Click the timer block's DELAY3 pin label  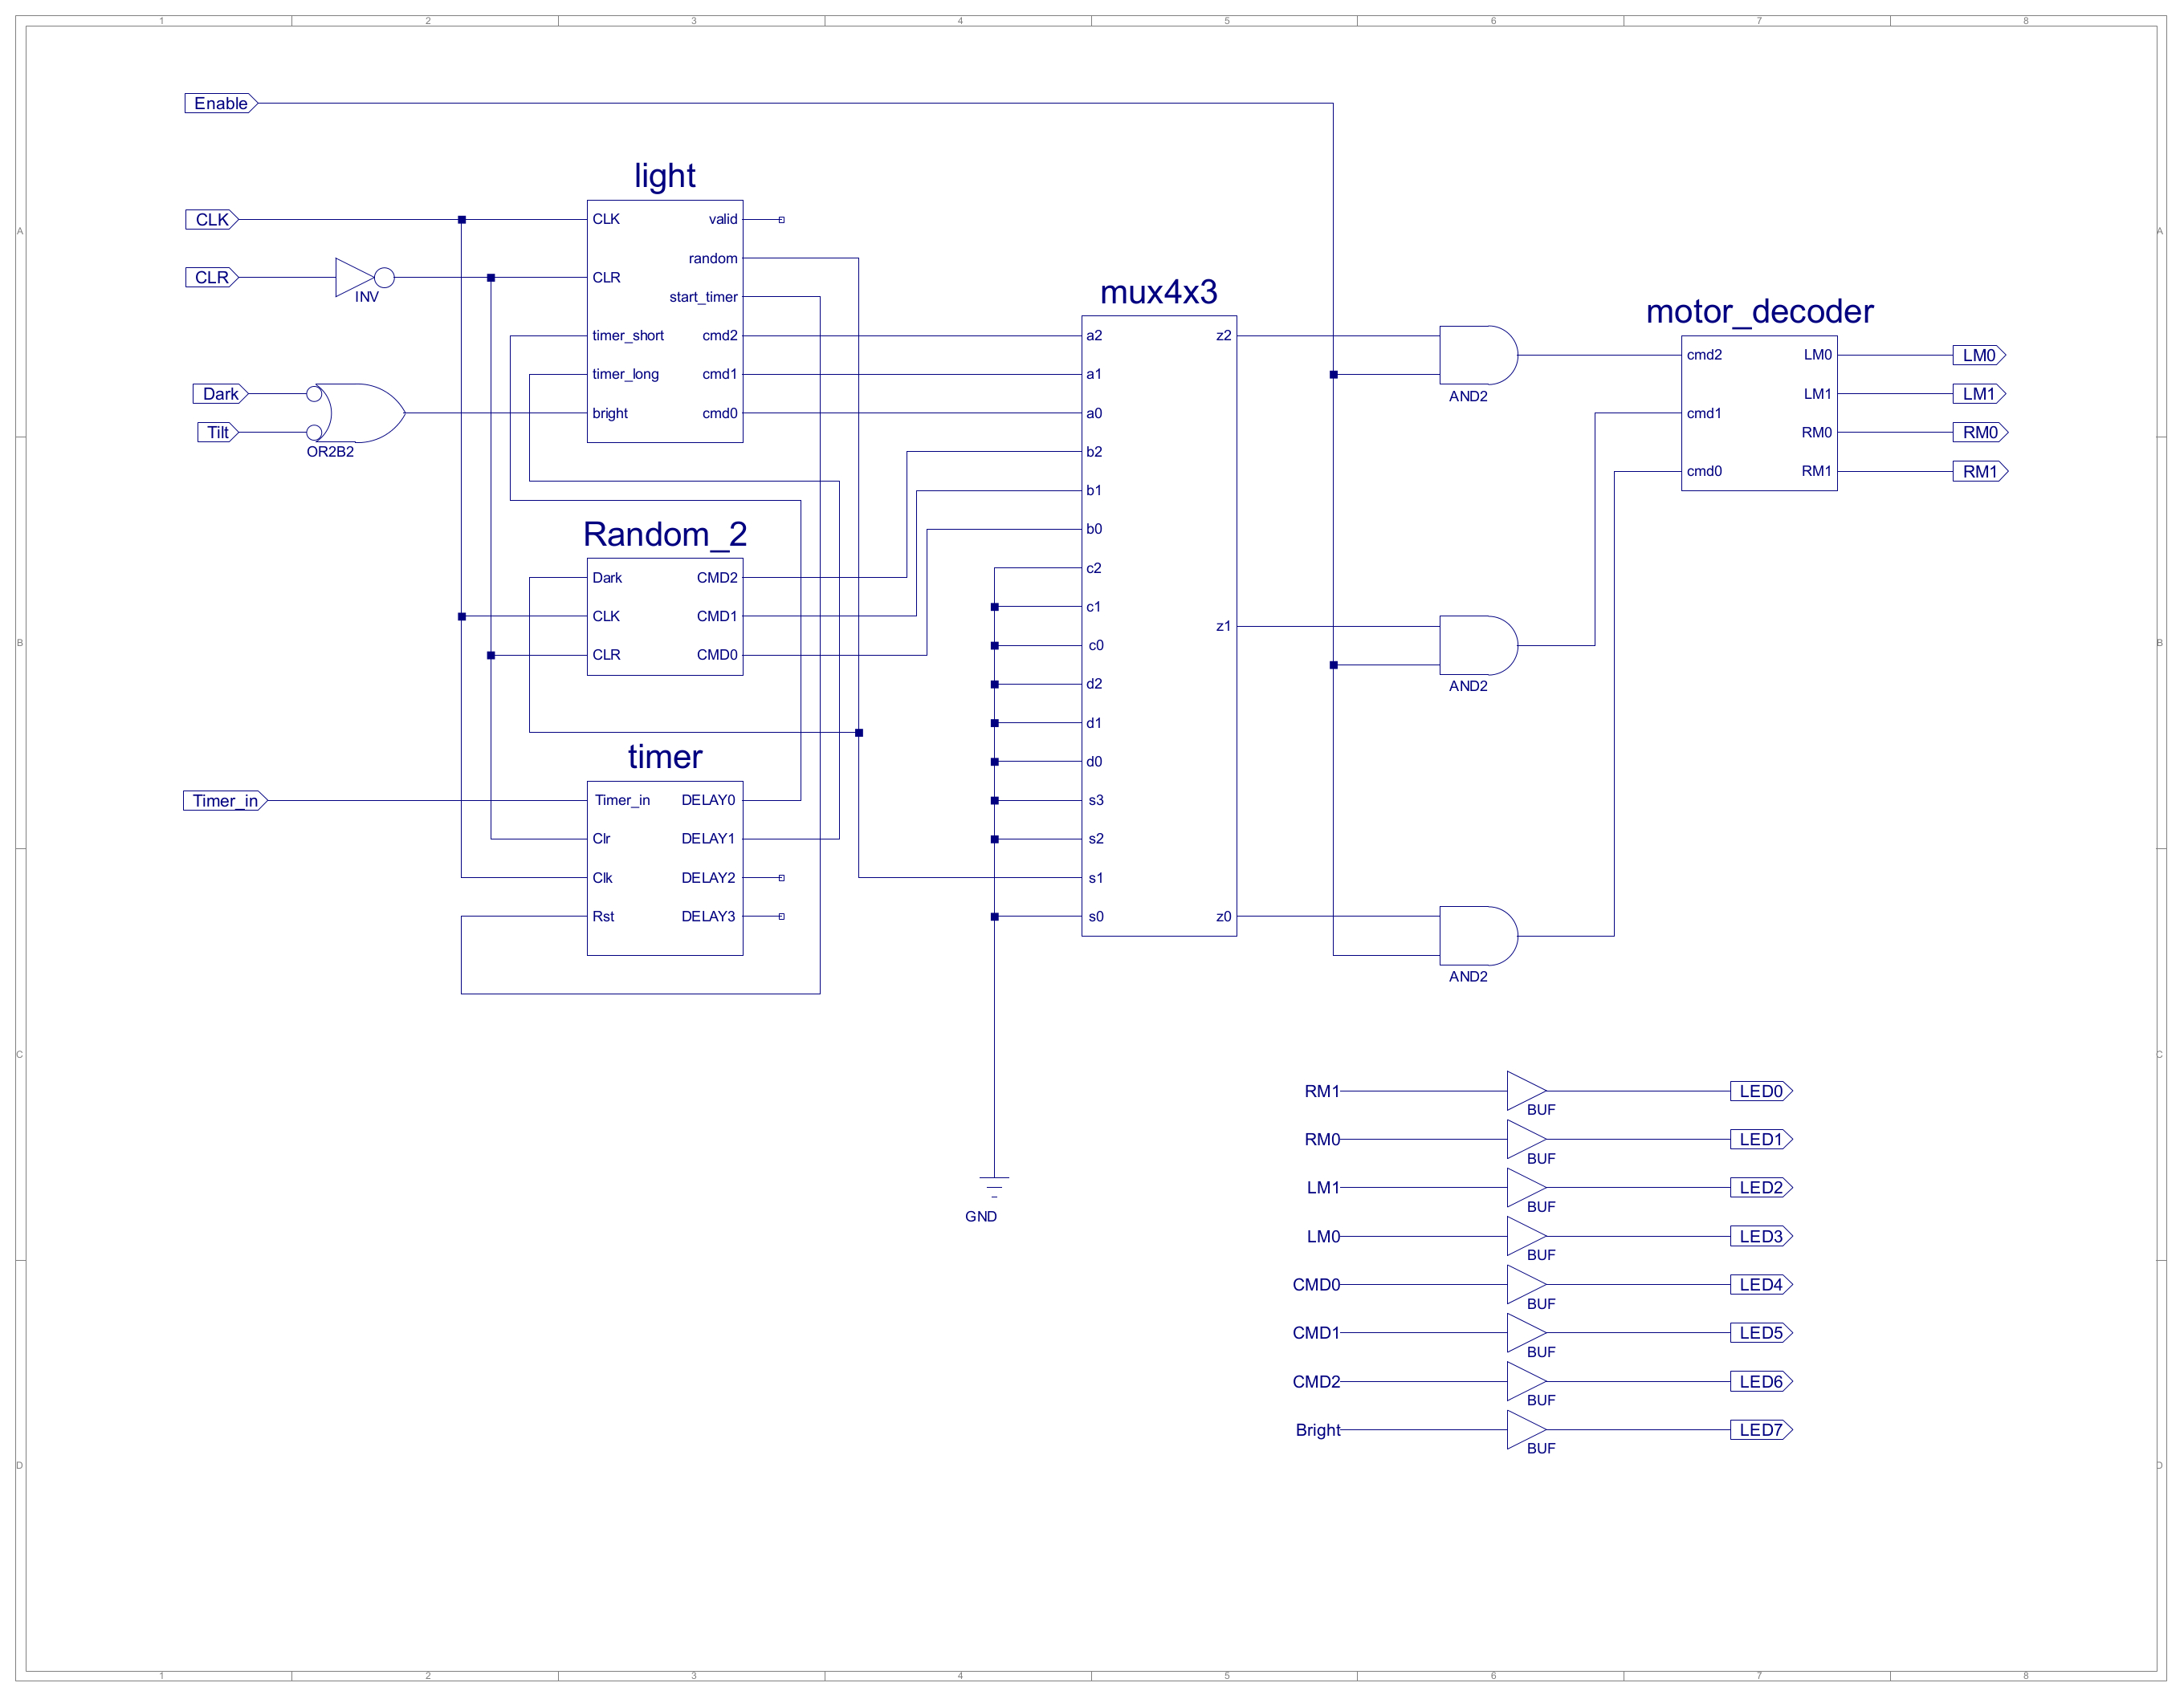click(708, 917)
